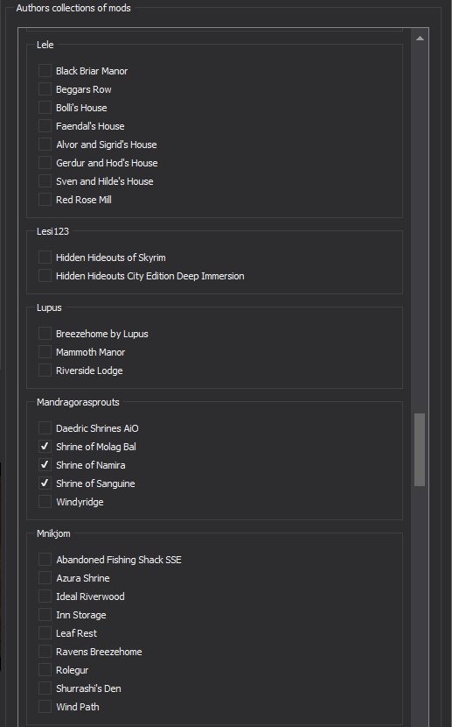Uncheck Shrine of Molag Bal
The height and width of the screenshot is (727, 452).
point(45,446)
